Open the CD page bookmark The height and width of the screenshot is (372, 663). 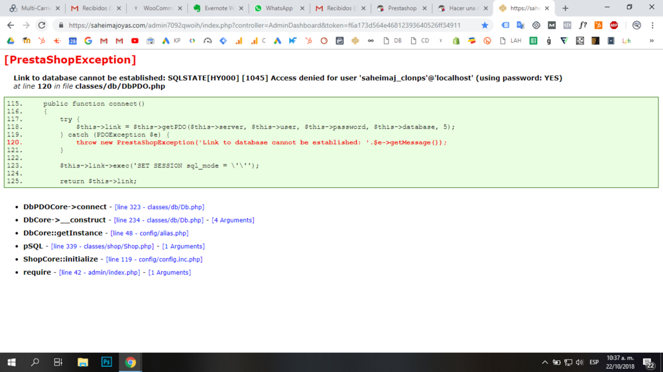point(420,41)
